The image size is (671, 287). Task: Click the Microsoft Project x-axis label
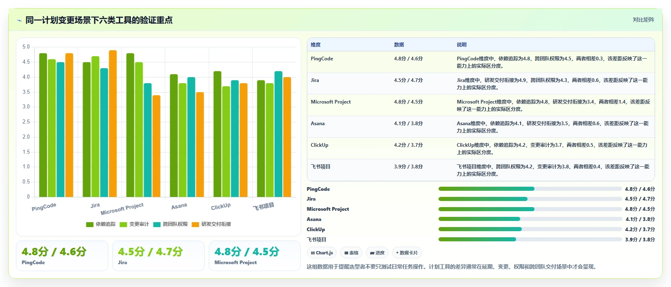122,209
